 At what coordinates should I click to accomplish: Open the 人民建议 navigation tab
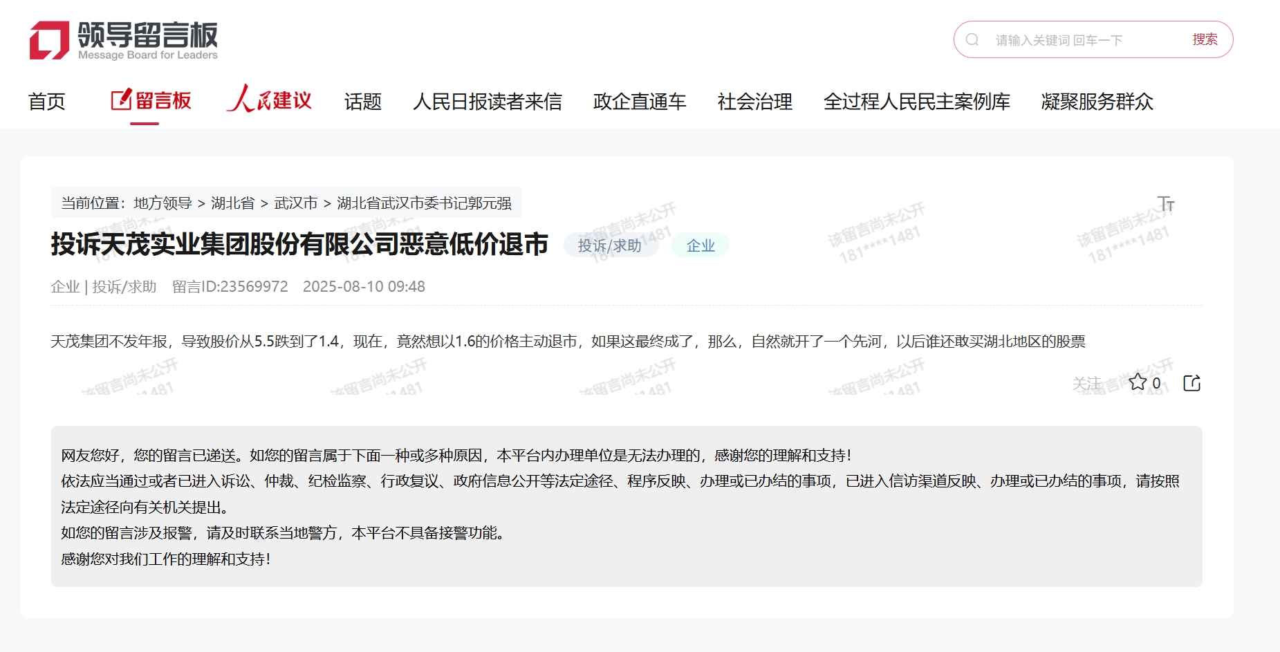(x=268, y=100)
